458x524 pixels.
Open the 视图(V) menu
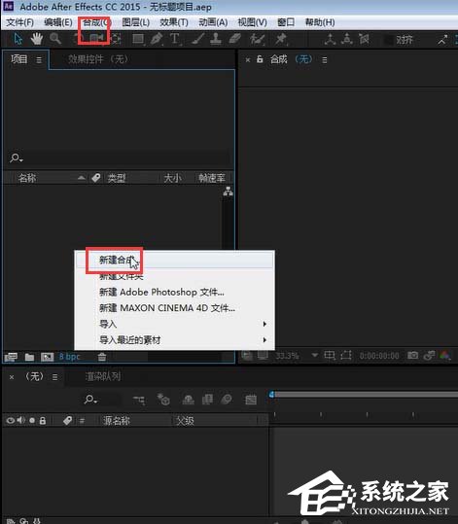[252, 22]
